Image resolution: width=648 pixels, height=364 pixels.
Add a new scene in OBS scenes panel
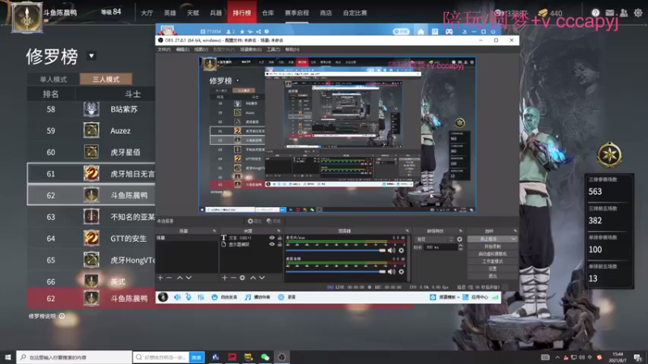(x=160, y=277)
